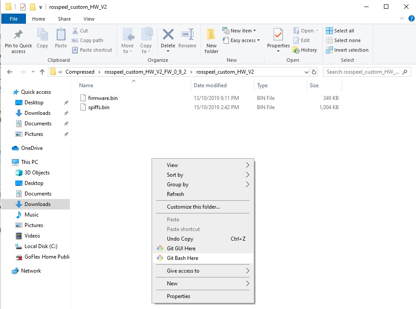The height and width of the screenshot is (309, 416).
Task: Switch to the View ribbon tab
Action: (89, 19)
